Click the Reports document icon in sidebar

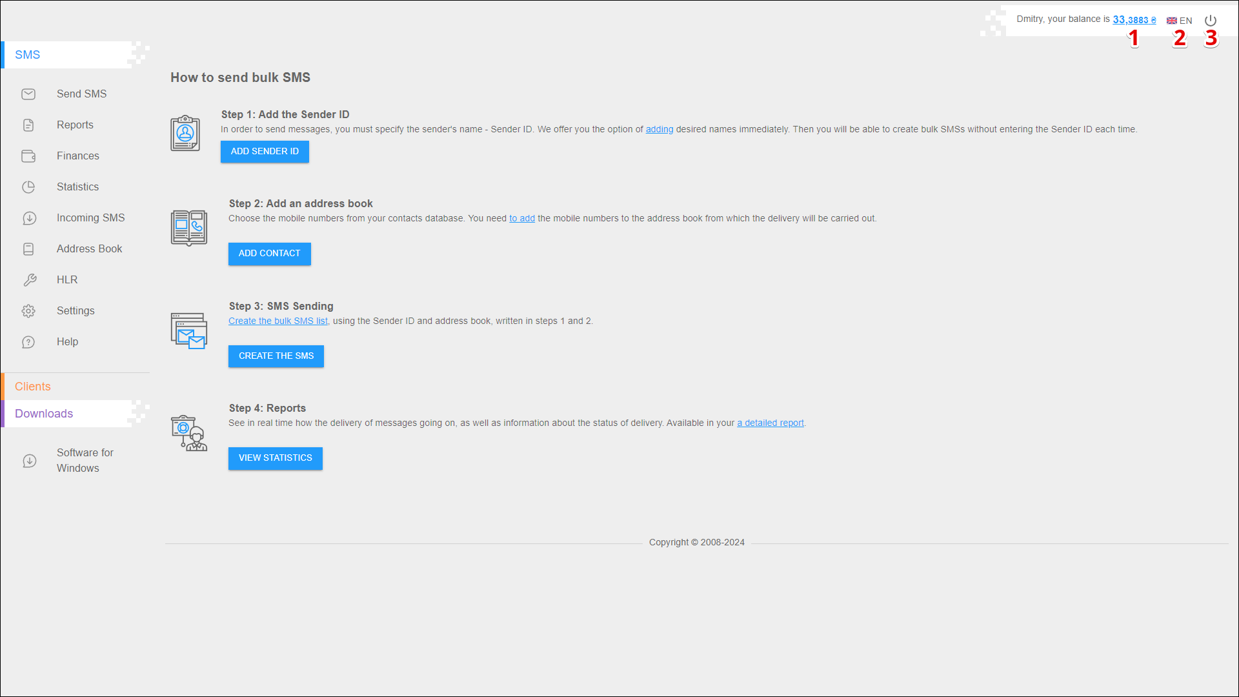click(x=28, y=125)
